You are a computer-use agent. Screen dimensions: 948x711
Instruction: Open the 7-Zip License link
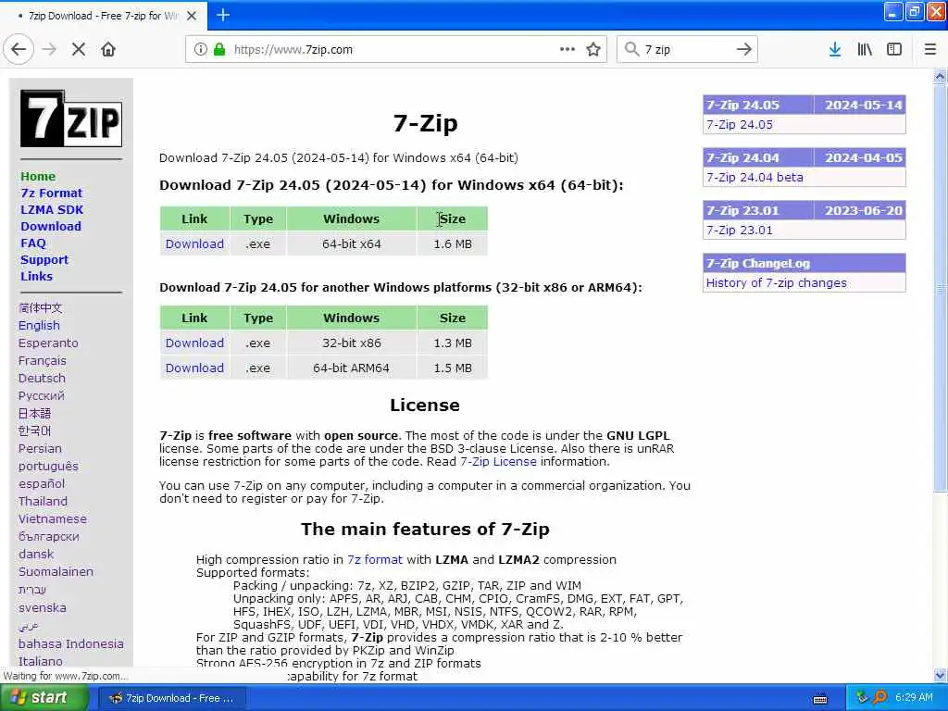click(498, 461)
